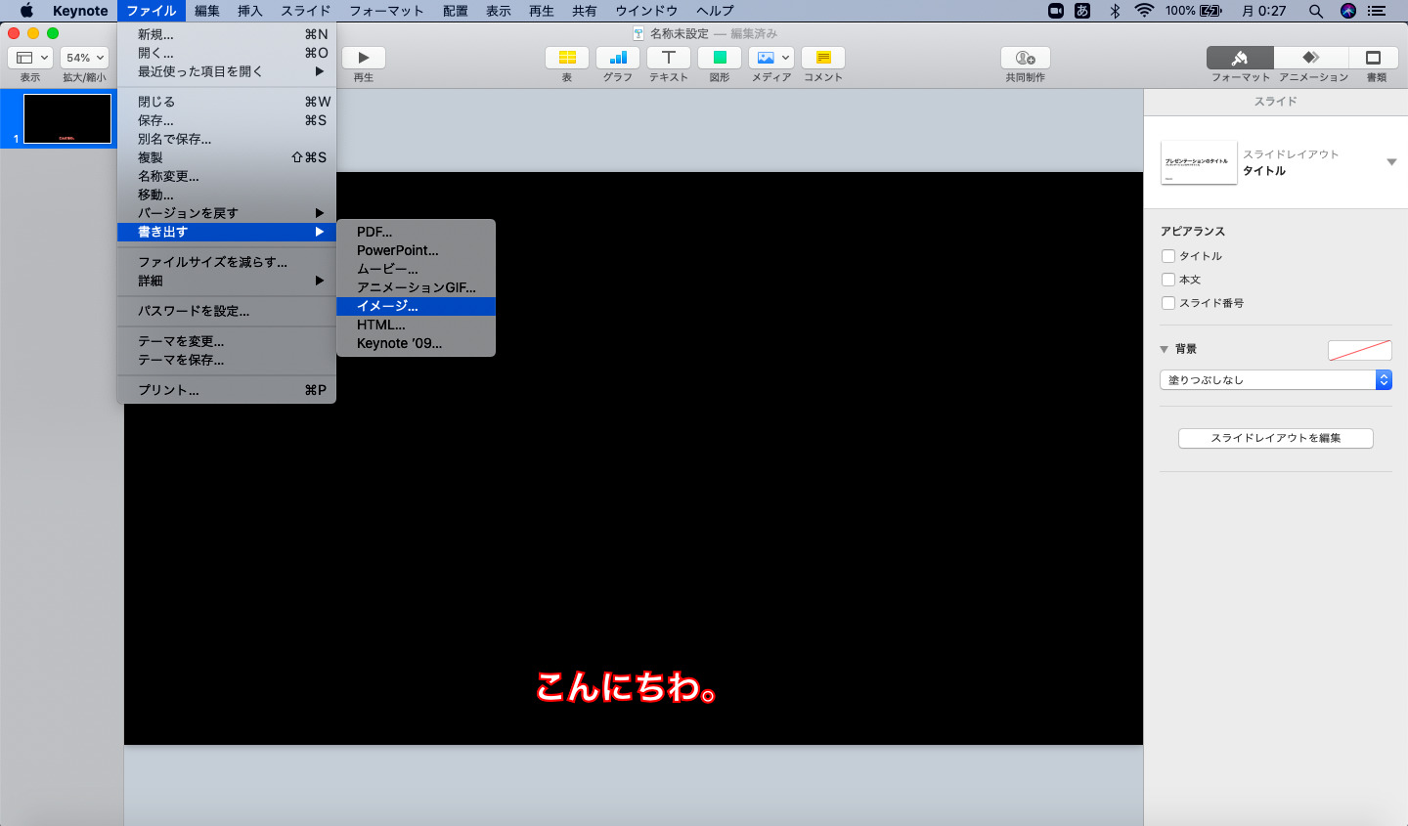
Task: Enable the タイトル checkbox
Action: click(1168, 256)
